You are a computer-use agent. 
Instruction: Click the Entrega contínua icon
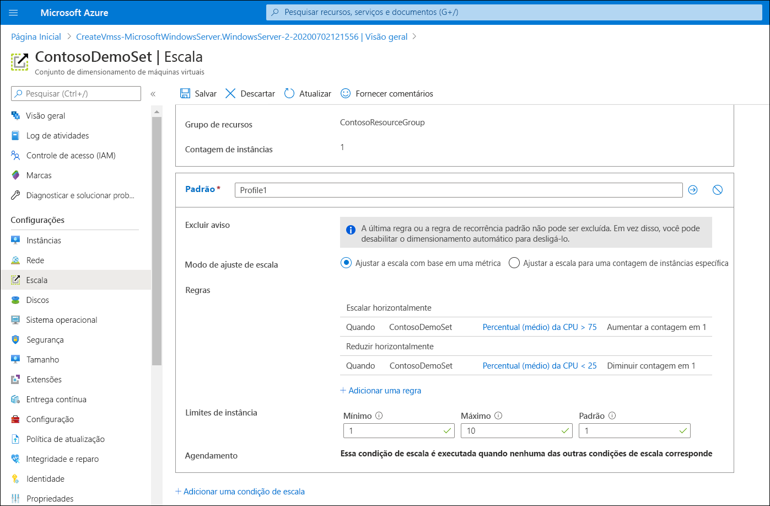coord(15,400)
